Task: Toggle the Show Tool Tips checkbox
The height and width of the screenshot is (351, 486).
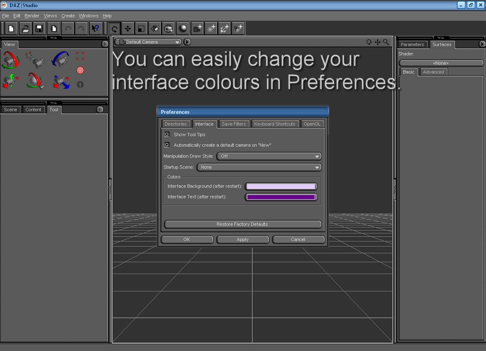Action: click(x=167, y=134)
